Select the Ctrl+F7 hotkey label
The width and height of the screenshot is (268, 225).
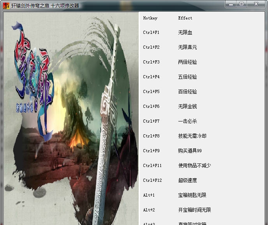coord(151,121)
